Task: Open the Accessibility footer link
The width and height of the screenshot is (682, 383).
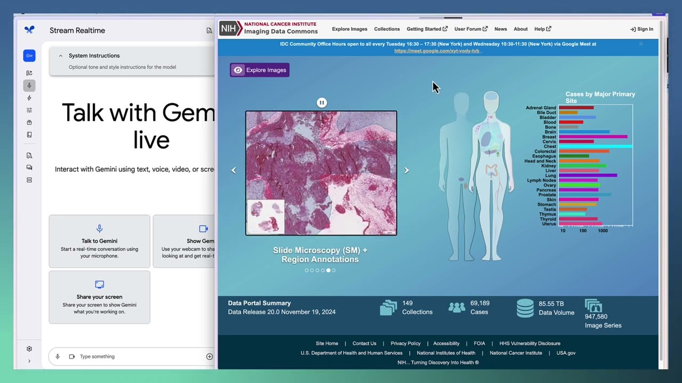Action: 446,344
